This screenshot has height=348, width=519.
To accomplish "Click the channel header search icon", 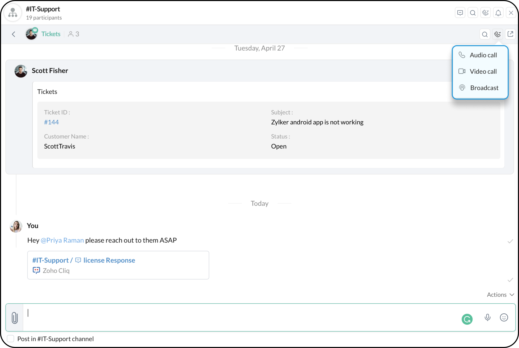I will (473, 13).
